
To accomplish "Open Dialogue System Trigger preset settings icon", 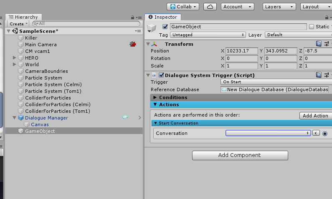I will [327, 75].
